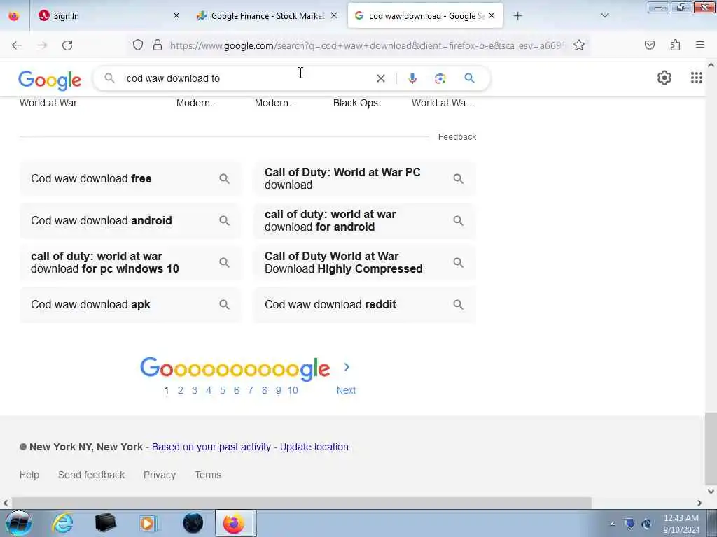Show hidden system tray icons
This screenshot has height=537, width=717.
[612, 524]
